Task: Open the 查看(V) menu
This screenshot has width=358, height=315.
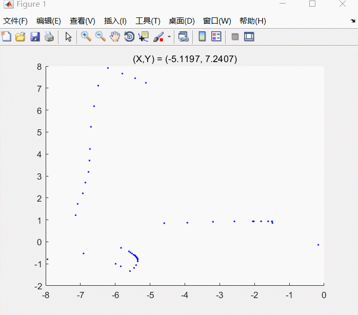Action: tap(83, 21)
